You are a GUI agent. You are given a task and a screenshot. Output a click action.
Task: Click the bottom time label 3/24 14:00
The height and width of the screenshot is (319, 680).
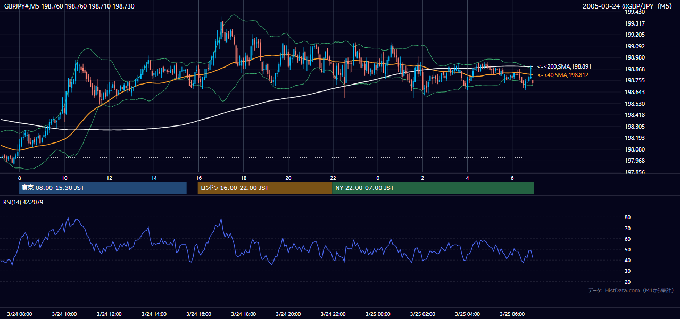coord(154,314)
